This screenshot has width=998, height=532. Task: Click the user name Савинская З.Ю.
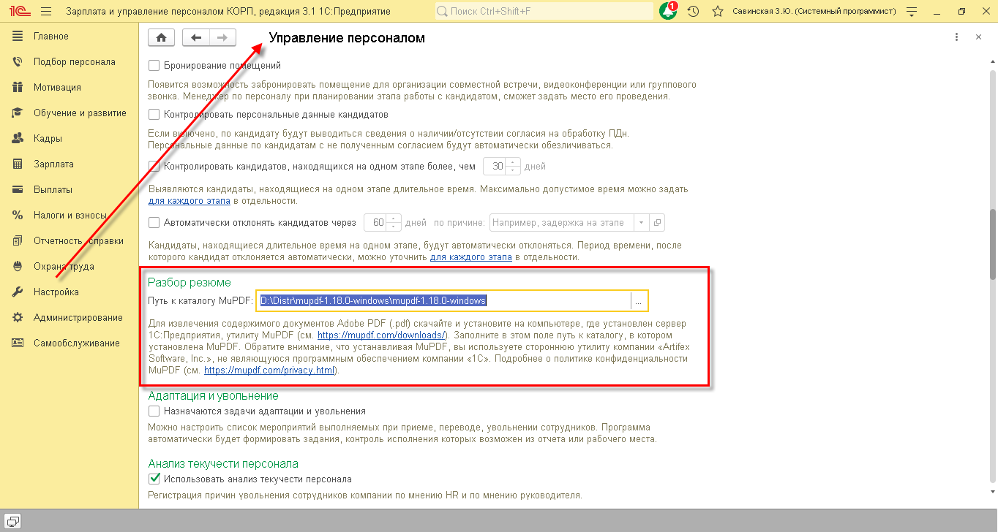point(814,12)
